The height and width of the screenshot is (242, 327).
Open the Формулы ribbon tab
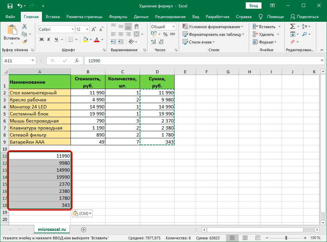118,17
